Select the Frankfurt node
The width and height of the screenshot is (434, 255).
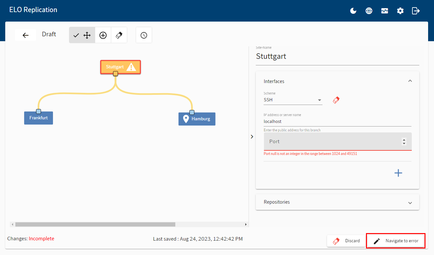click(x=39, y=118)
